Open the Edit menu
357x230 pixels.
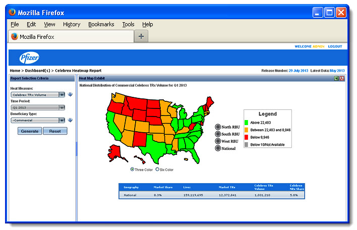(x=31, y=24)
